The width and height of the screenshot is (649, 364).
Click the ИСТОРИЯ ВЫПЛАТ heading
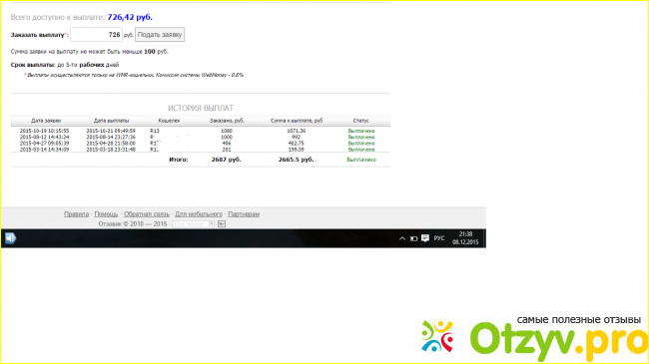coord(201,108)
